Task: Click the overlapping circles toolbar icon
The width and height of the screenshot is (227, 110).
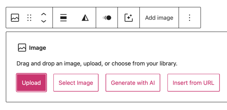Action: click(107, 18)
